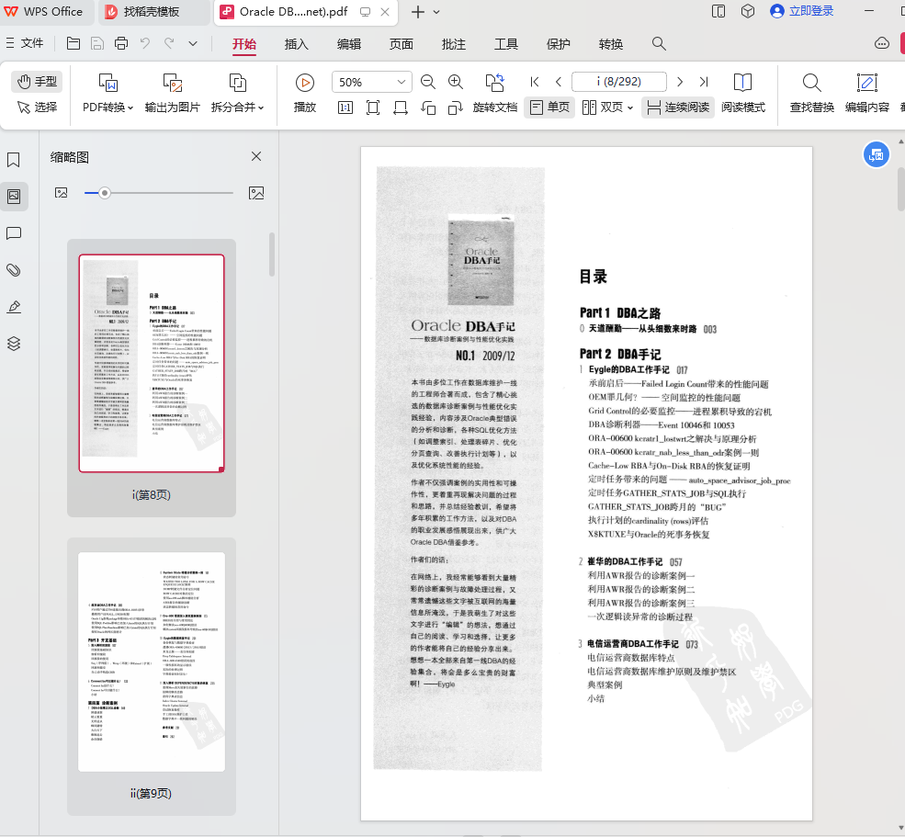This screenshot has width=905, height=837.
Task: Open the comments panel in sidebar
Action: coord(14,233)
